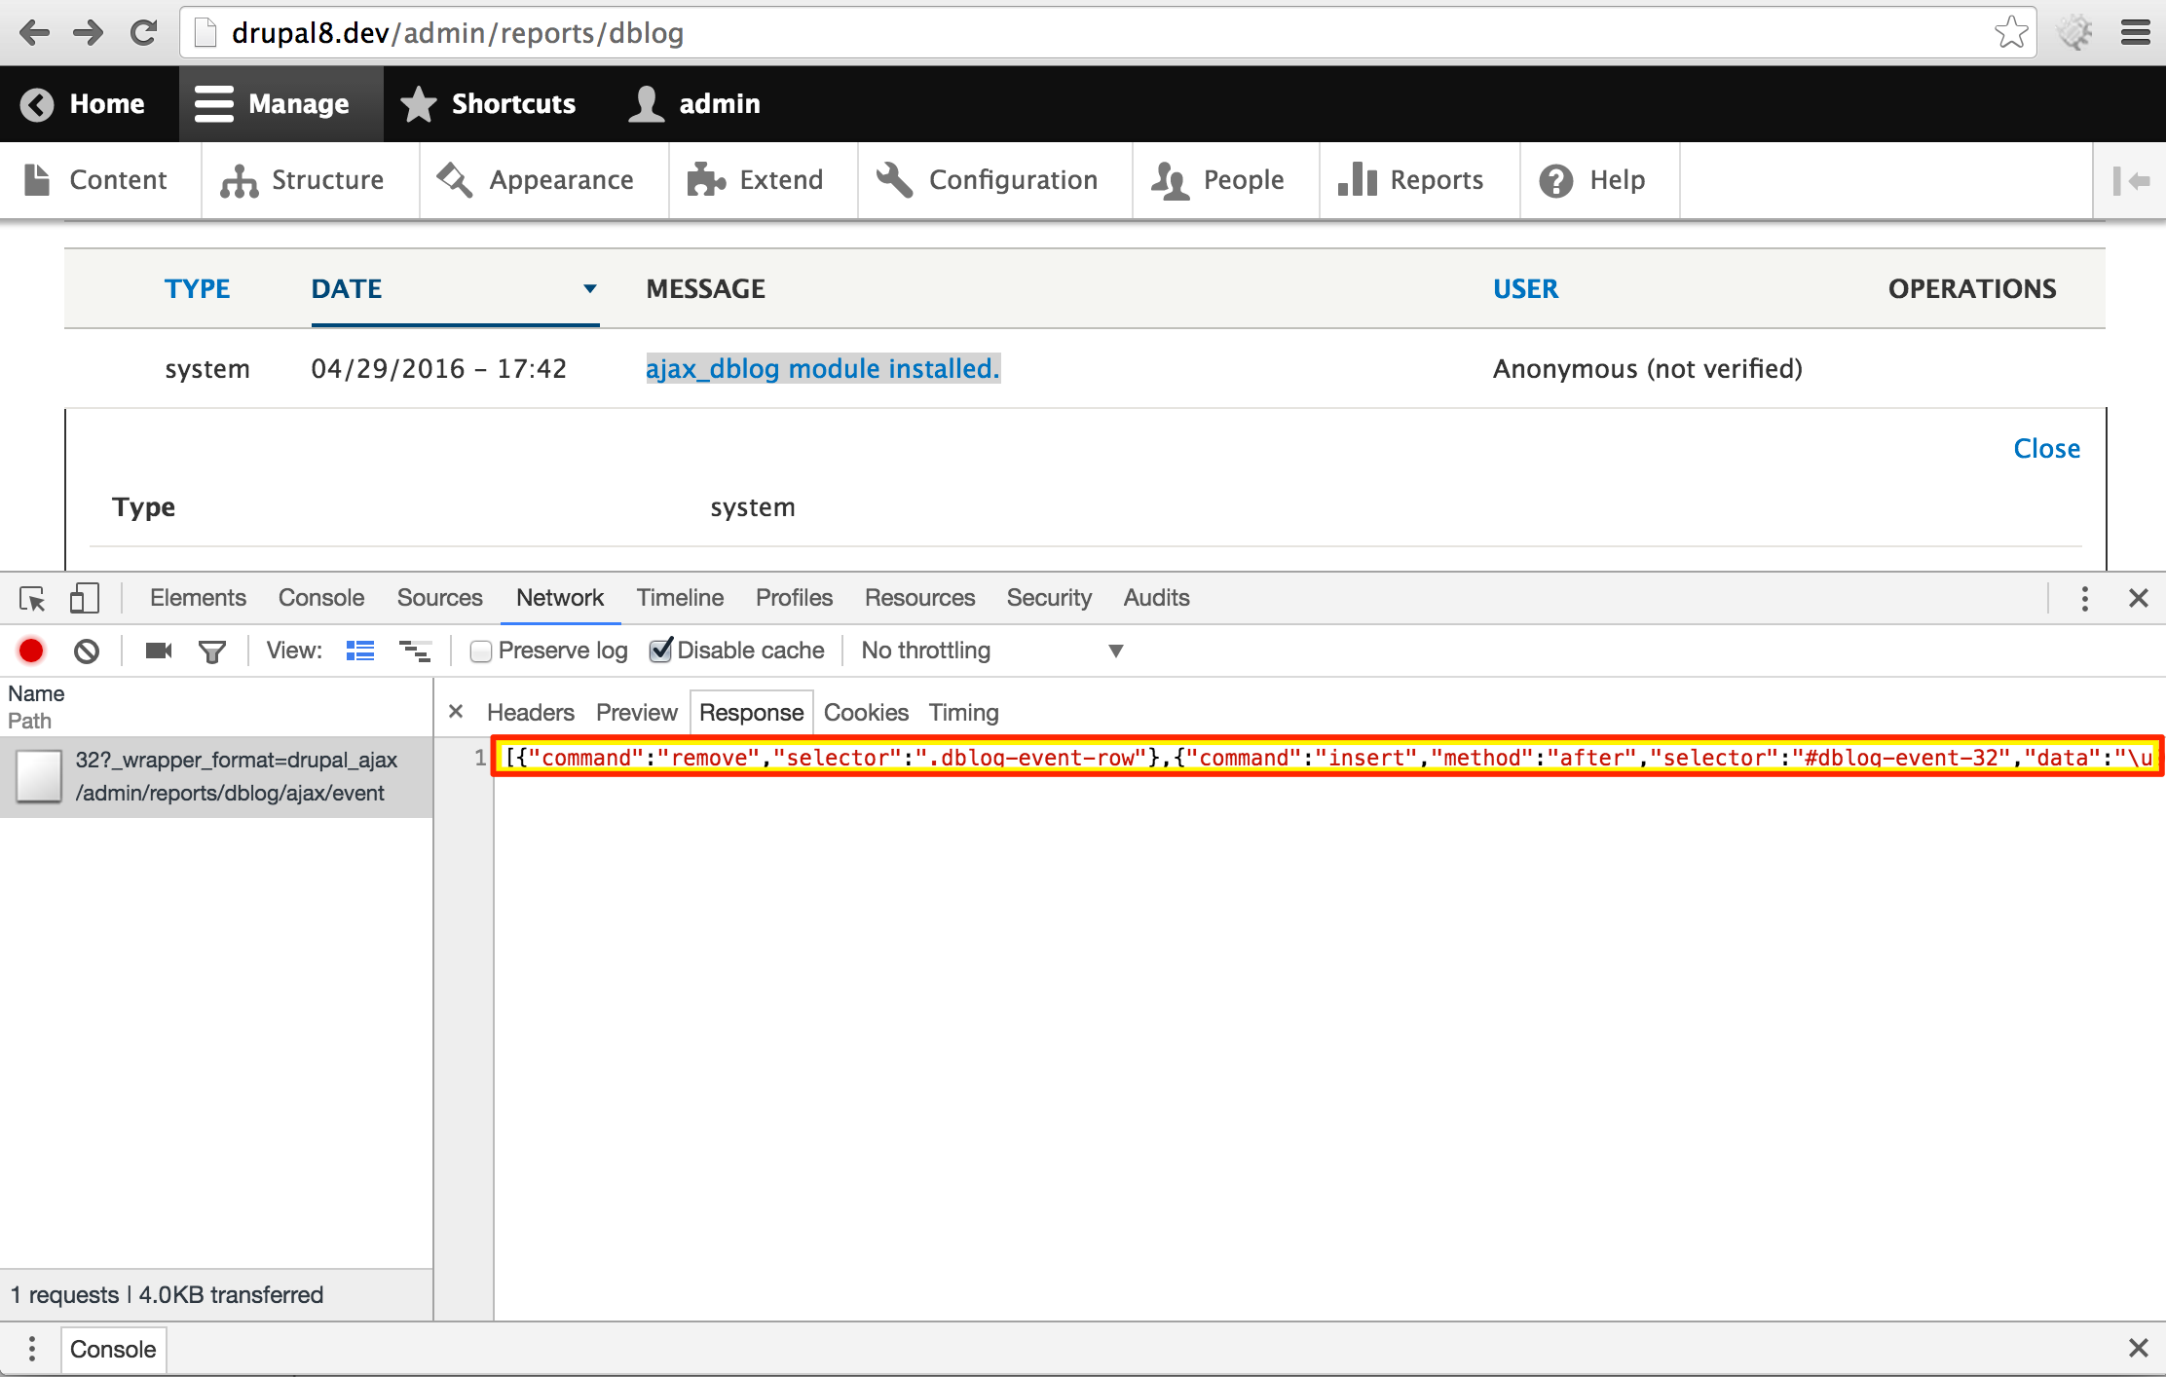Toggle device mode icon in DevTools
This screenshot has width=2166, height=1377.
pos(85,598)
